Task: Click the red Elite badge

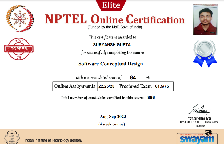Action: point(111,5)
